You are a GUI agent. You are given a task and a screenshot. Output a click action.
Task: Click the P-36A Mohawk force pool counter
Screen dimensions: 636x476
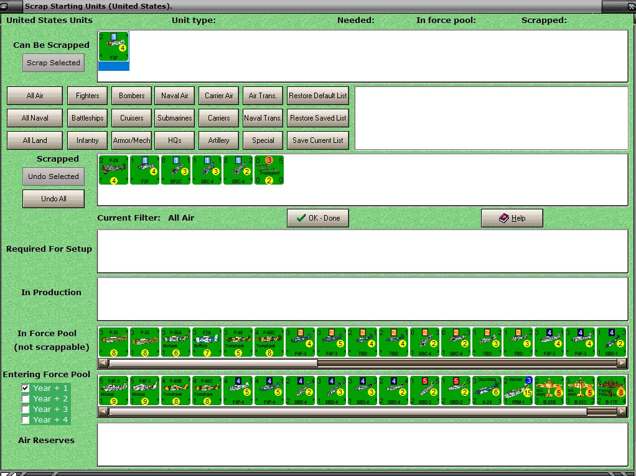click(175, 342)
